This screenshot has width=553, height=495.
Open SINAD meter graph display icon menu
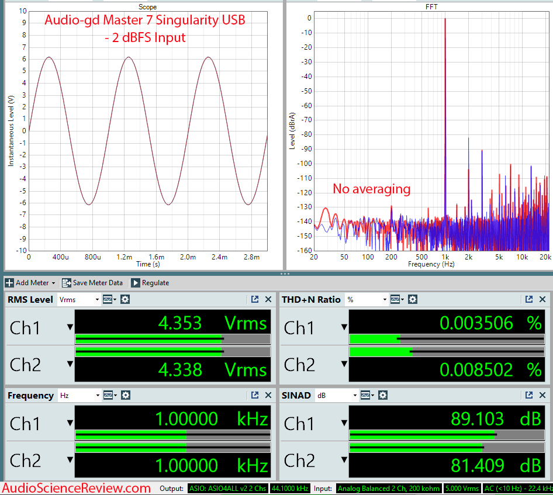pyautogui.click(x=368, y=396)
